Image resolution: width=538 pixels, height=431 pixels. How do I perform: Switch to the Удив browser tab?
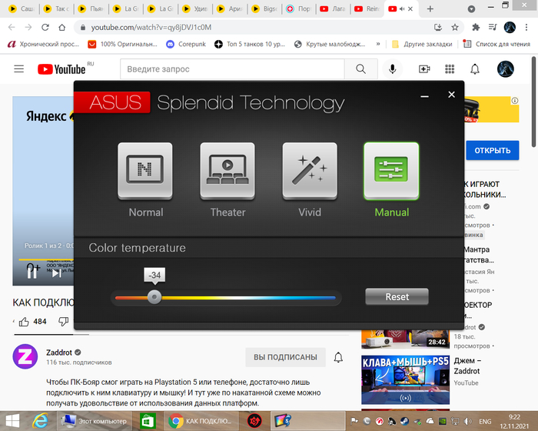(x=195, y=9)
